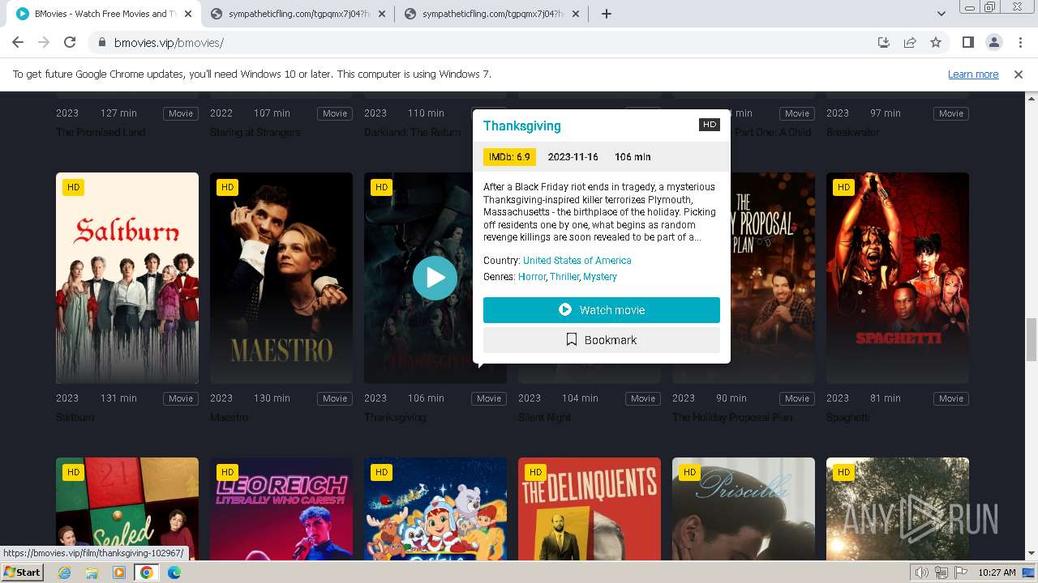Click the Movie tag under Silent Night

point(643,398)
